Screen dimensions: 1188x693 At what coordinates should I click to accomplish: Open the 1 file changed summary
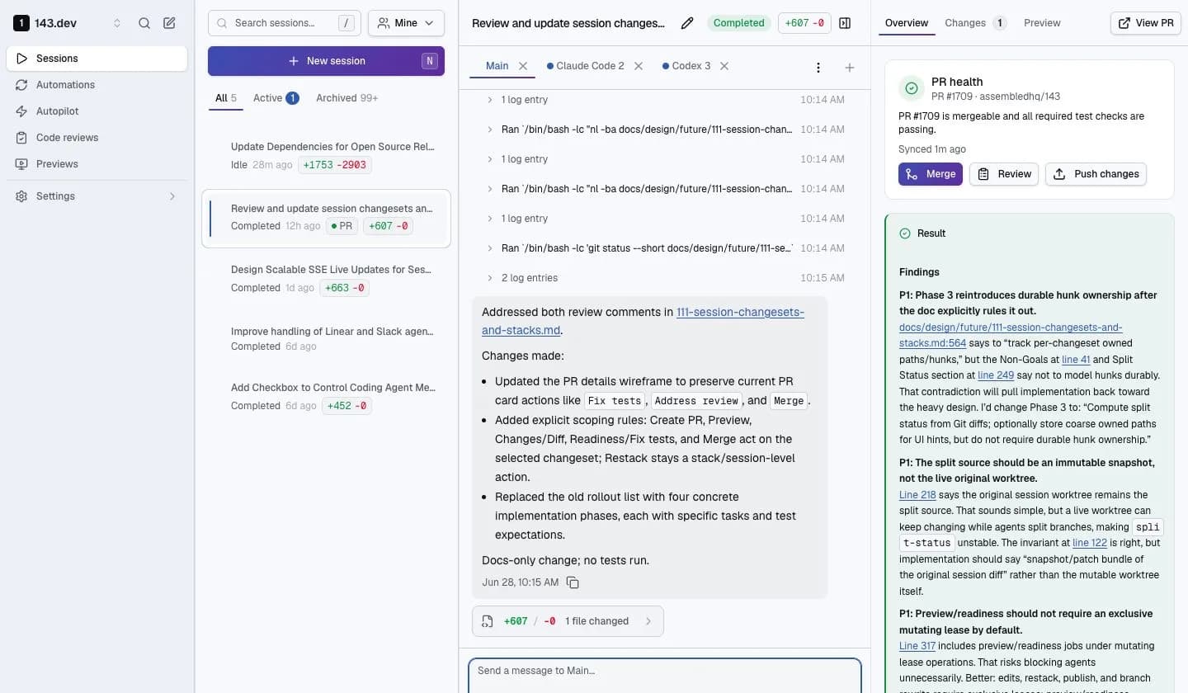click(x=568, y=621)
